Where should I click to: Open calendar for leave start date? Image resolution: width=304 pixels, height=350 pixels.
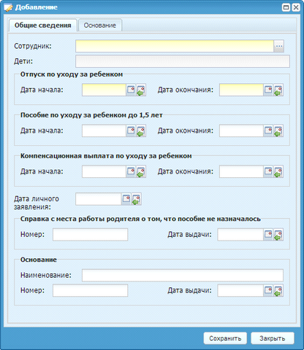[x=131, y=90]
